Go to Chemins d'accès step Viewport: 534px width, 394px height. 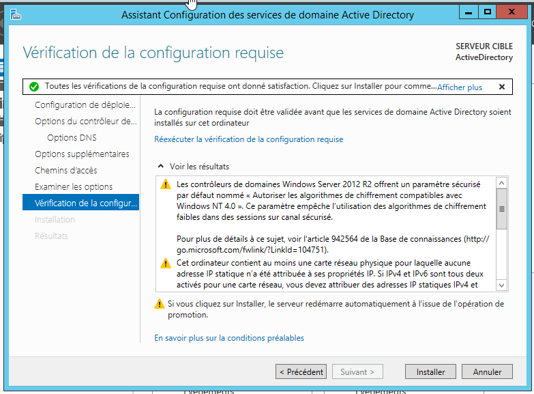(x=65, y=170)
